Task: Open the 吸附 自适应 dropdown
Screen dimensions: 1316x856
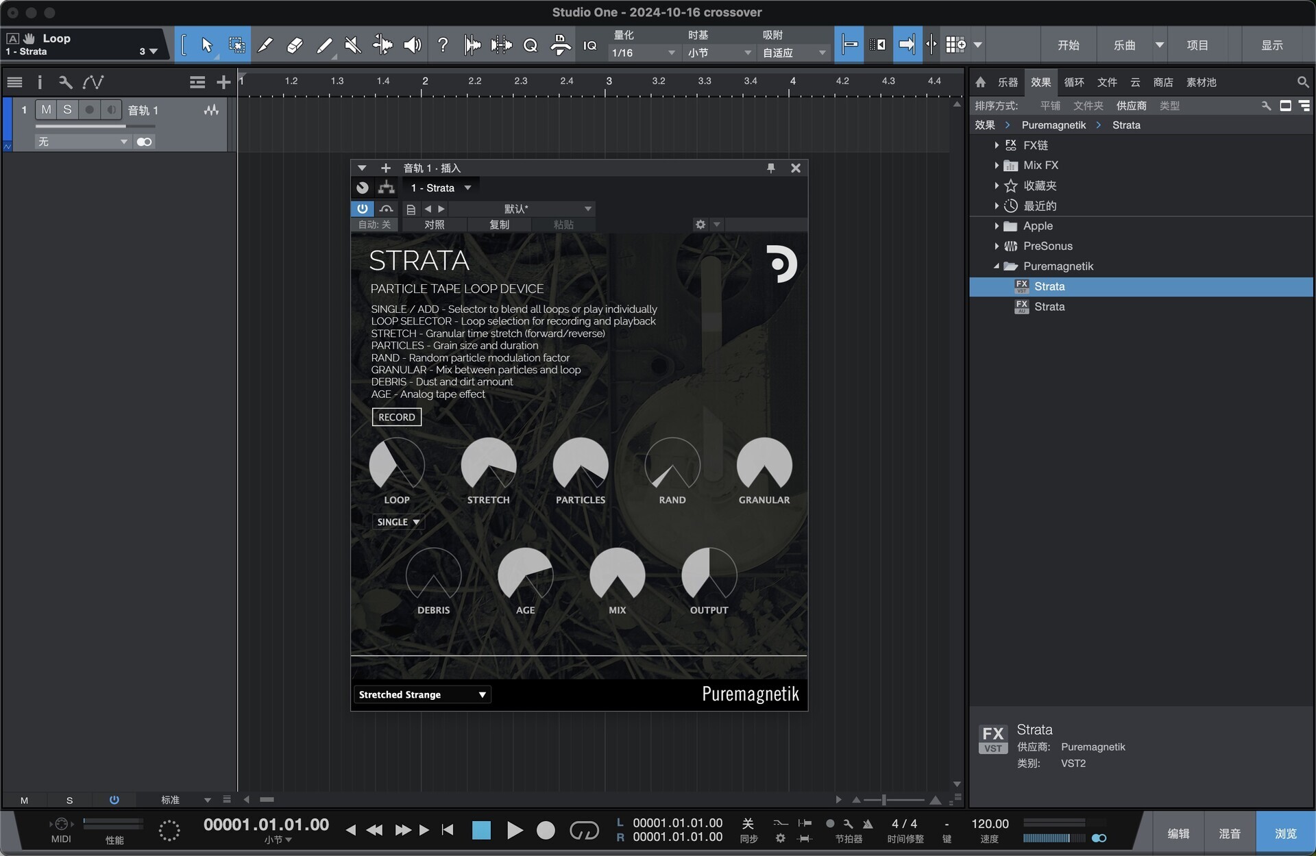Action: (794, 53)
